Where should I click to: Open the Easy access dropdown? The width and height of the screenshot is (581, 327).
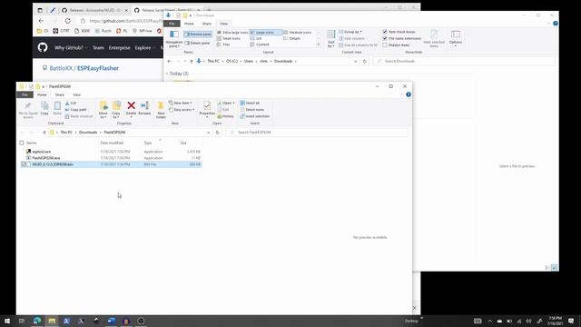pos(182,110)
